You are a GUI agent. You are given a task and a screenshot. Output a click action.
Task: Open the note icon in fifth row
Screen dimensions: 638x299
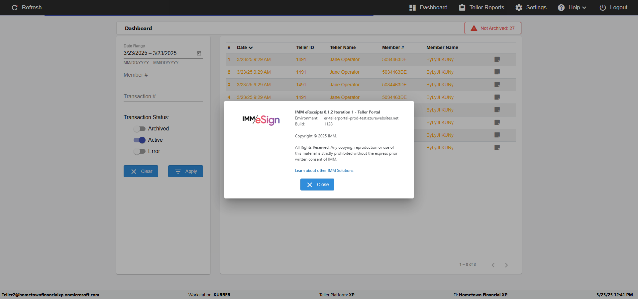497,110
